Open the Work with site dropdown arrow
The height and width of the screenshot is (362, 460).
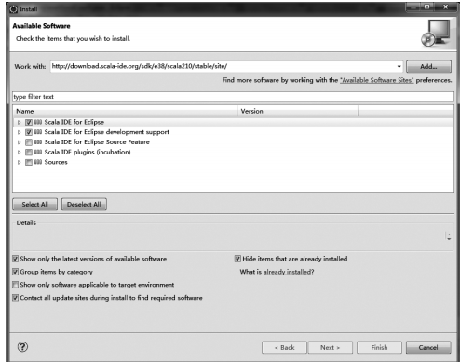[x=399, y=66]
